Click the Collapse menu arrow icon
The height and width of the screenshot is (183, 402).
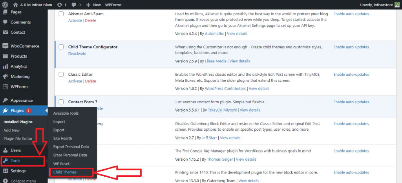[5, 181]
